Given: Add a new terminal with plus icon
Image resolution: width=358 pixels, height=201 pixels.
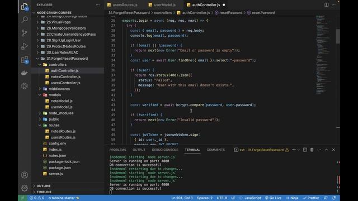Looking at the screenshot, I should (x=294, y=150).
